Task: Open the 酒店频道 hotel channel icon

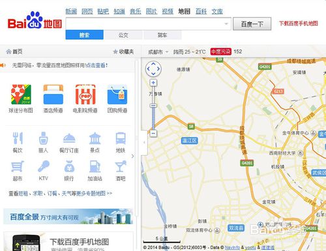Action: click(x=53, y=95)
